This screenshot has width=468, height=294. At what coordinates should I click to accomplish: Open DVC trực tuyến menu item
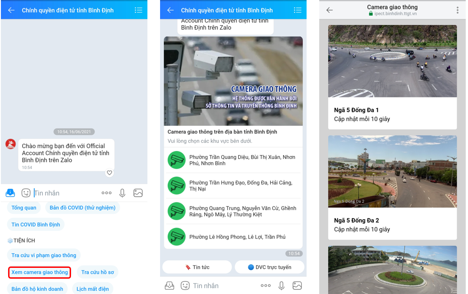[269, 267]
